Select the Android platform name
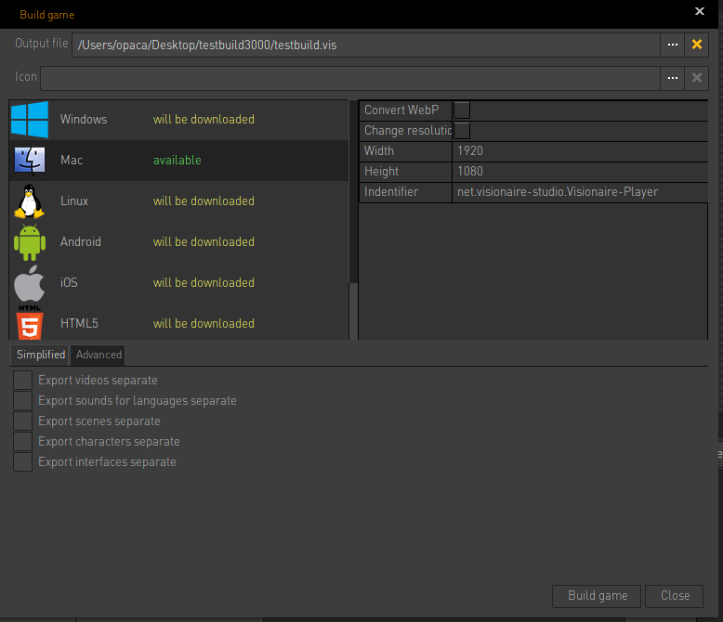This screenshot has width=723, height=622. point(81,242)
